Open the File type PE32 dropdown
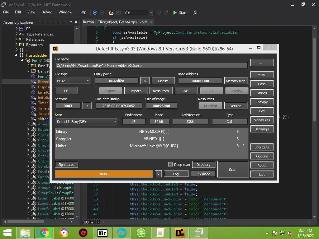Image resolution: width=319 pixels, height=239 pixels. pos(73,81)
